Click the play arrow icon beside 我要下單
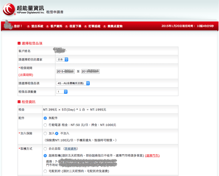This screenshot has height=176, width=219. 66,26
